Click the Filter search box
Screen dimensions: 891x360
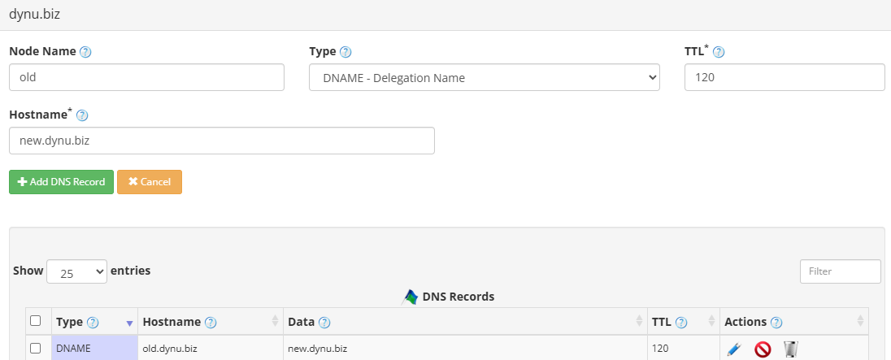[841, 271]
